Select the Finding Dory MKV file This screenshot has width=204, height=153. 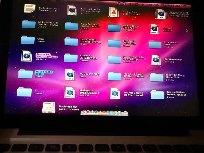click(x=114, y=12)
